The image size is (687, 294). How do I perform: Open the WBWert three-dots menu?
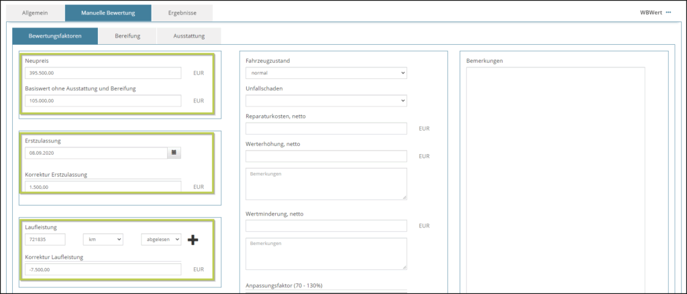[x=668, y=13]
